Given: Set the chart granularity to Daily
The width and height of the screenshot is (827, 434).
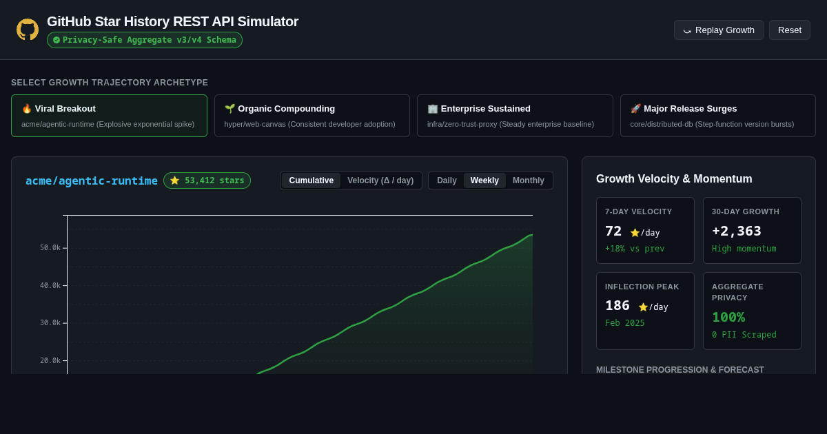Looking at the screenshot, I should pyautogui.click(x=447, y=180).
